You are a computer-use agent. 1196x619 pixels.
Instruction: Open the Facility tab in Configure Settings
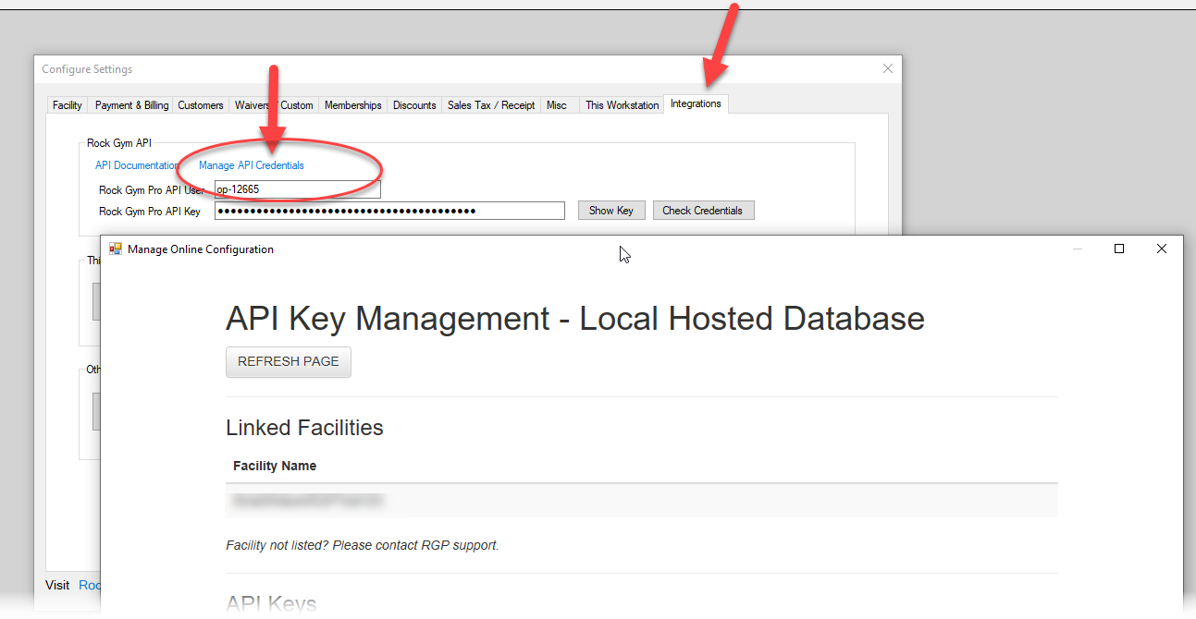[67, 105]
